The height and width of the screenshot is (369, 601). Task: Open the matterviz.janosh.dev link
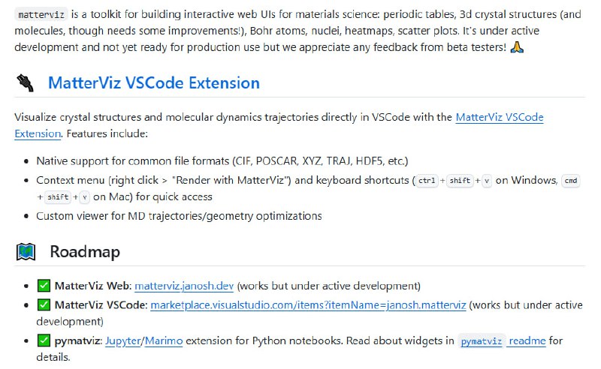click(185, 286)
